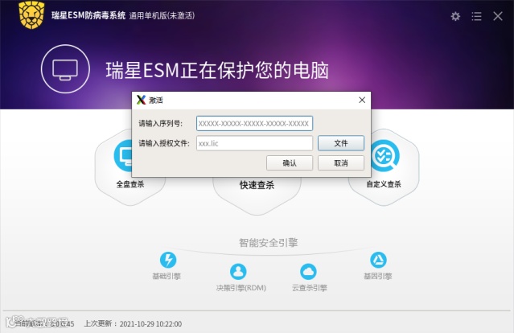514x333 pixels.
Task: Click the 取消 cancel button
Action: point(341,163)
